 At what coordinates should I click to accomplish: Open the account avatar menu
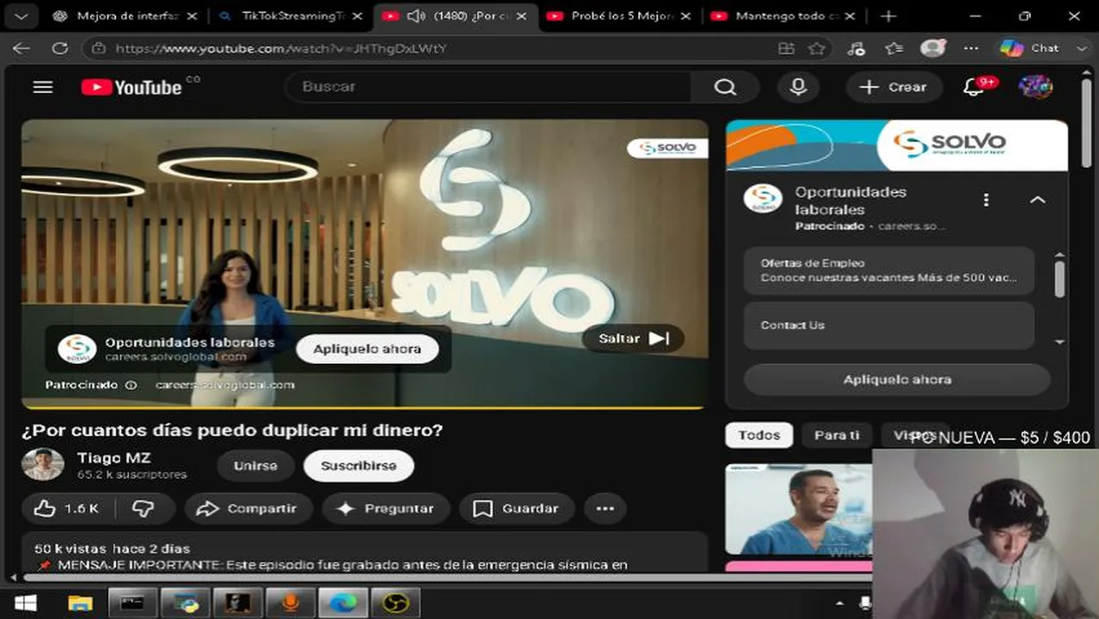coord(1035,87)
